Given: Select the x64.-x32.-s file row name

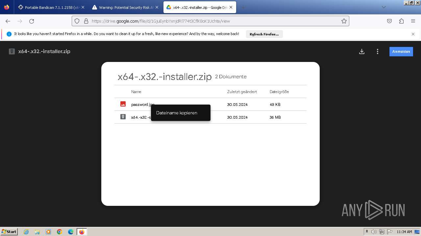Looking at the screenshot, I should click(141, 117).
